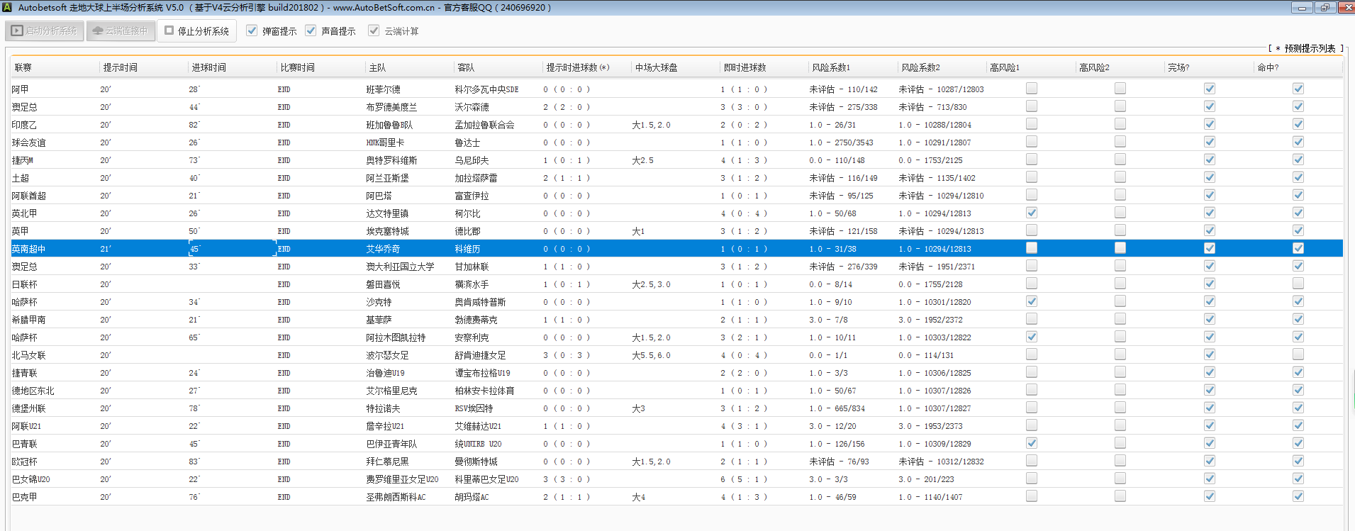Click the Autobetsoft logo in the title bar
Image resolution: width=1355 pixels, height=531 pixels.
point(6,8)
